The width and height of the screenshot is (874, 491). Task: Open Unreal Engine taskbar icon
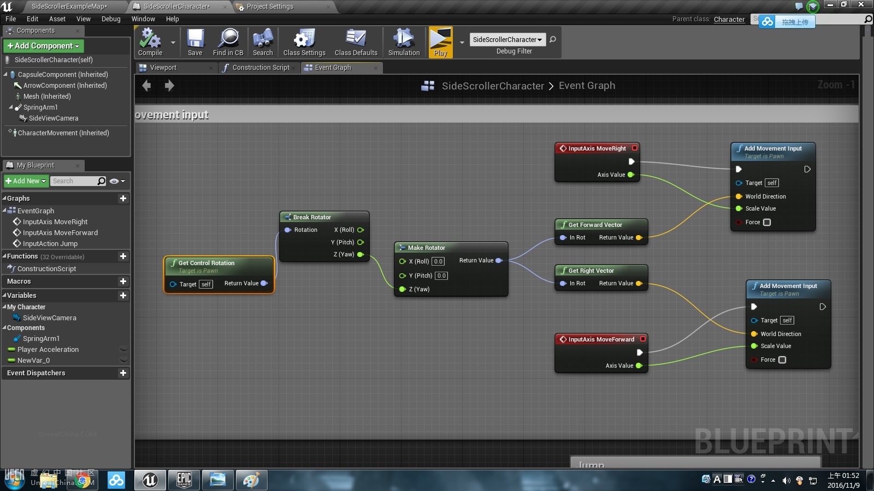pos(150,480)
